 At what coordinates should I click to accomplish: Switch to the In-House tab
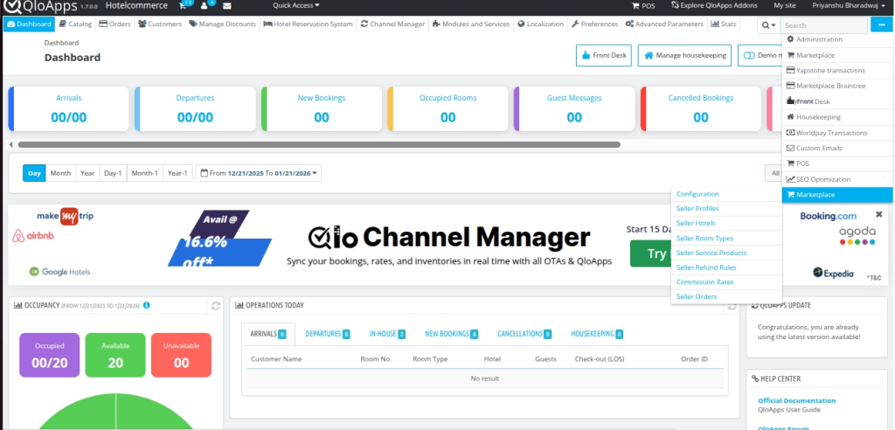point(387,334)
